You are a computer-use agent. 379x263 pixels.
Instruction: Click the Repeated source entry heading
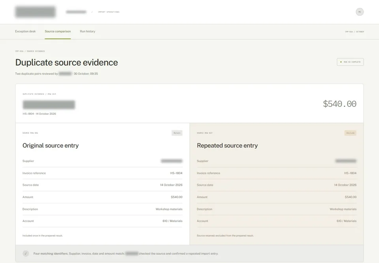(x=227, y=145)
